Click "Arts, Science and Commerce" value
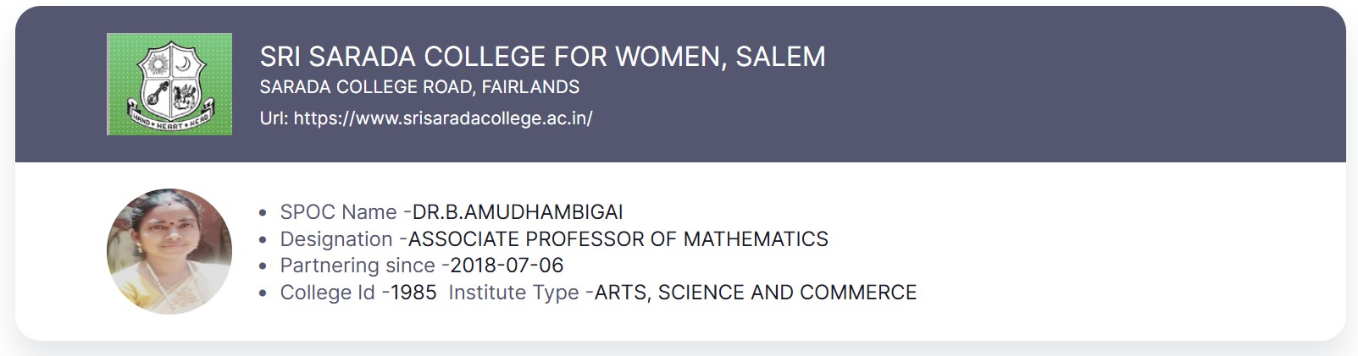Screen dimensions: 1358x356 click(x=756, y=293)
